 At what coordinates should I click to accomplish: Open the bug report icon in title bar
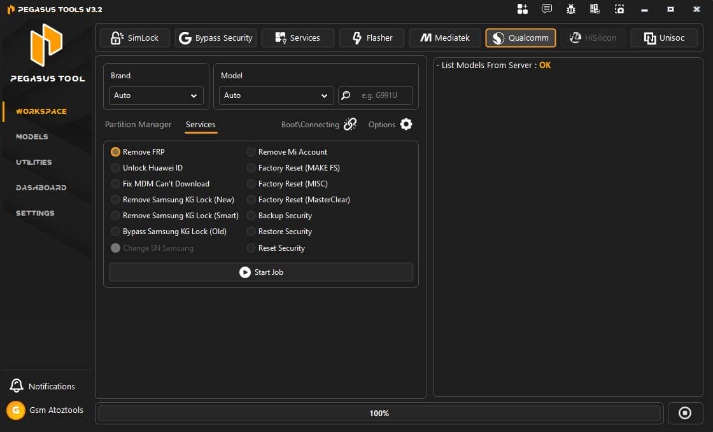click(x=571, y=9)
